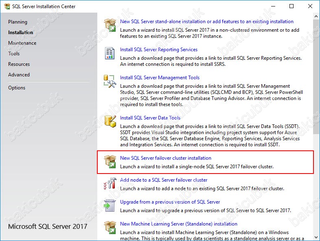
Task: Click the 'Microsoft SQL Server 2017' branding text
Action: pyautogui.click(x=48, y=226)
